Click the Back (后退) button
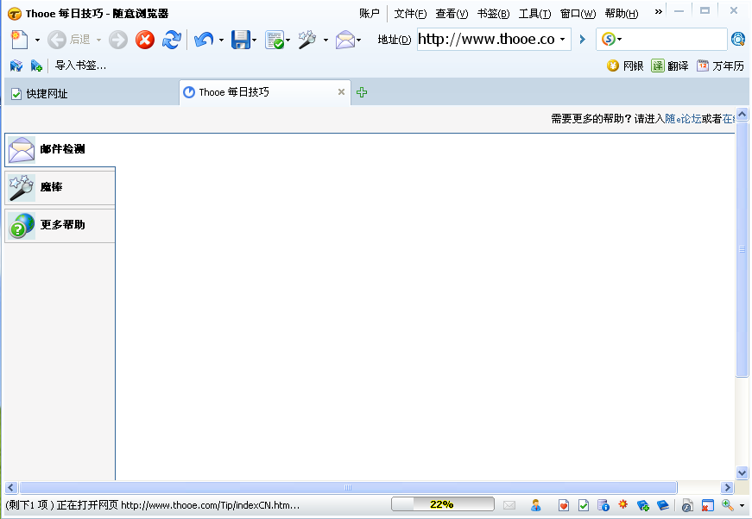The width and height of the screenshot is (752, 519). pyautogui.click(x=69, y=40)
